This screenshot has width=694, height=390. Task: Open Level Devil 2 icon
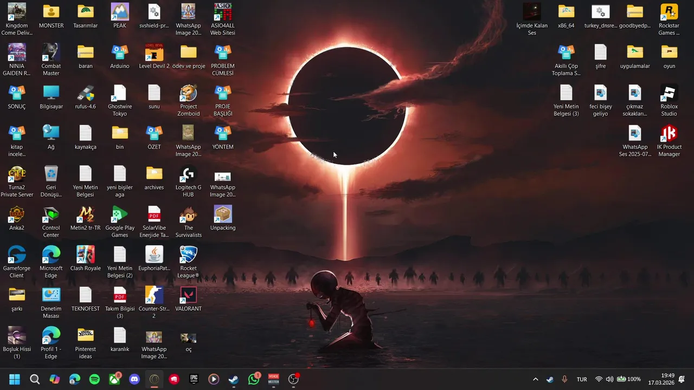coord(154,57)
